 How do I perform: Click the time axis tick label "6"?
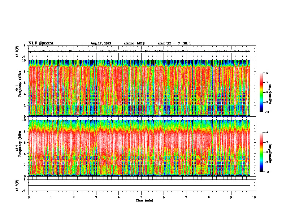pos(164,197)
